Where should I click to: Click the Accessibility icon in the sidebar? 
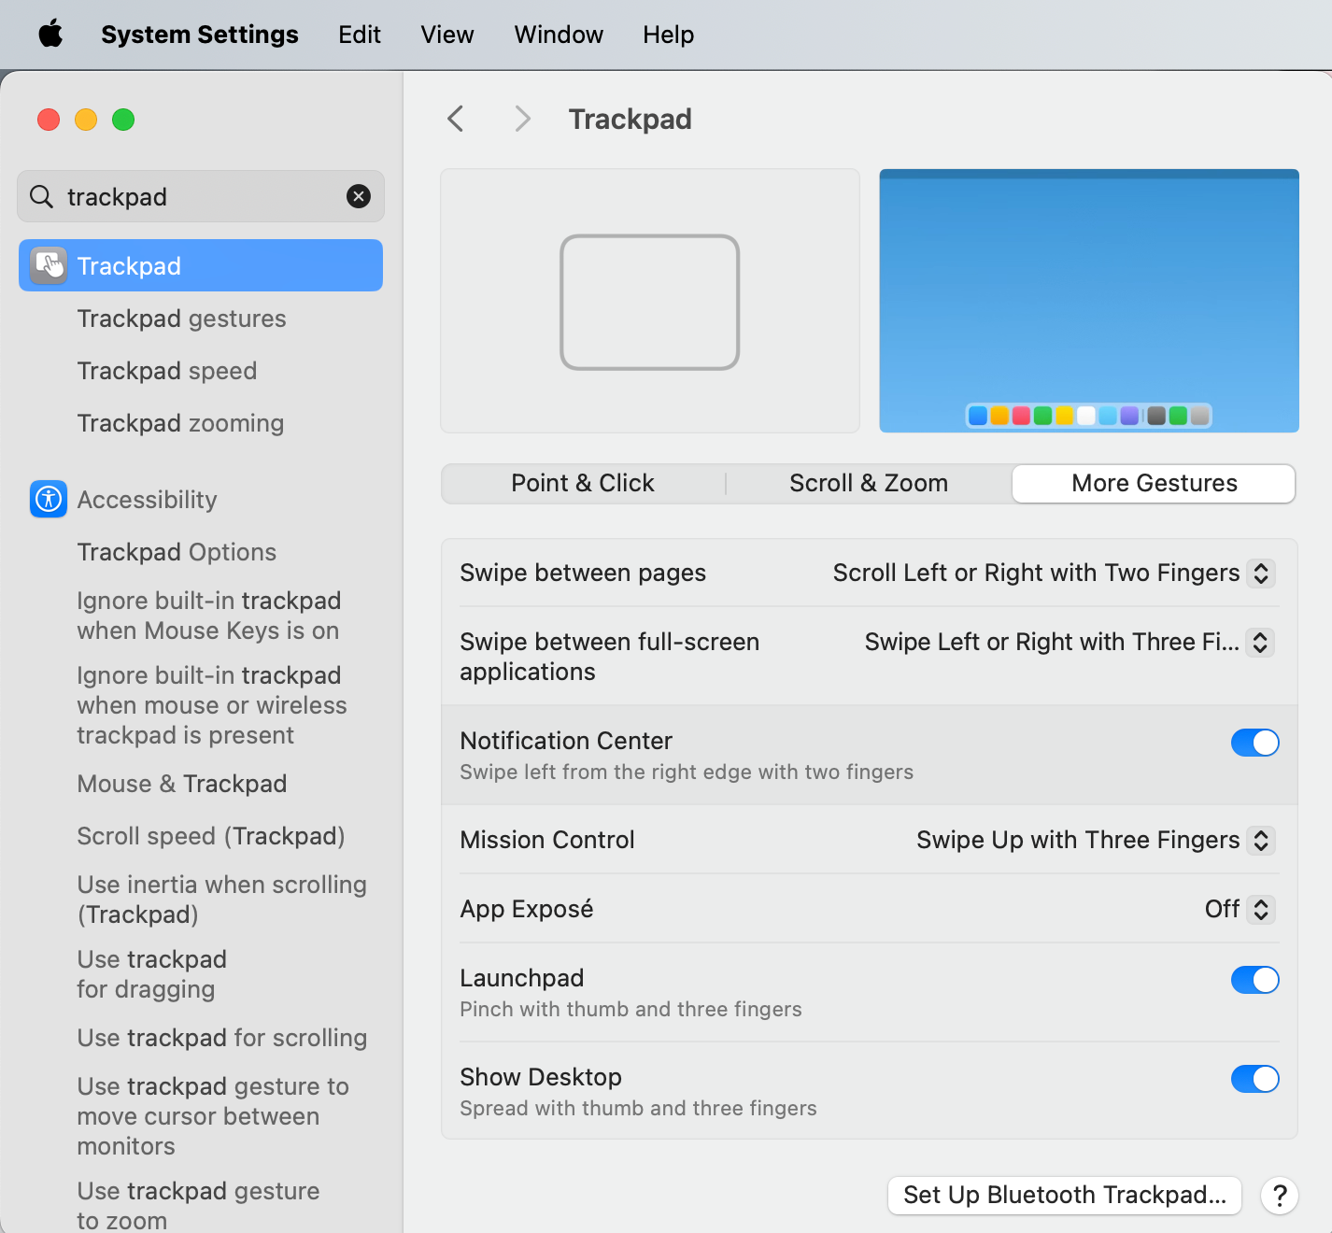[x=49, y=499]
